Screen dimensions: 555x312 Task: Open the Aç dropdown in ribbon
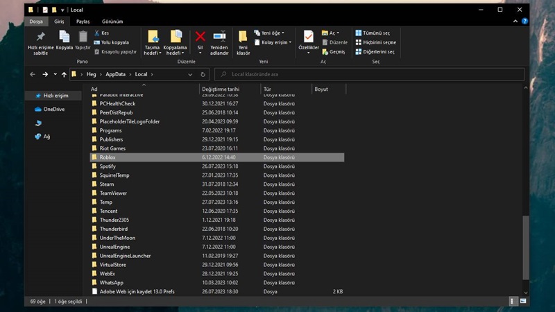coord(330,33)
